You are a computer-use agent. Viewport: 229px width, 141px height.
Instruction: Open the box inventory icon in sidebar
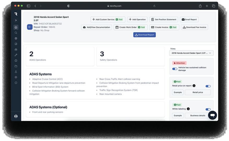coord(16,61)
